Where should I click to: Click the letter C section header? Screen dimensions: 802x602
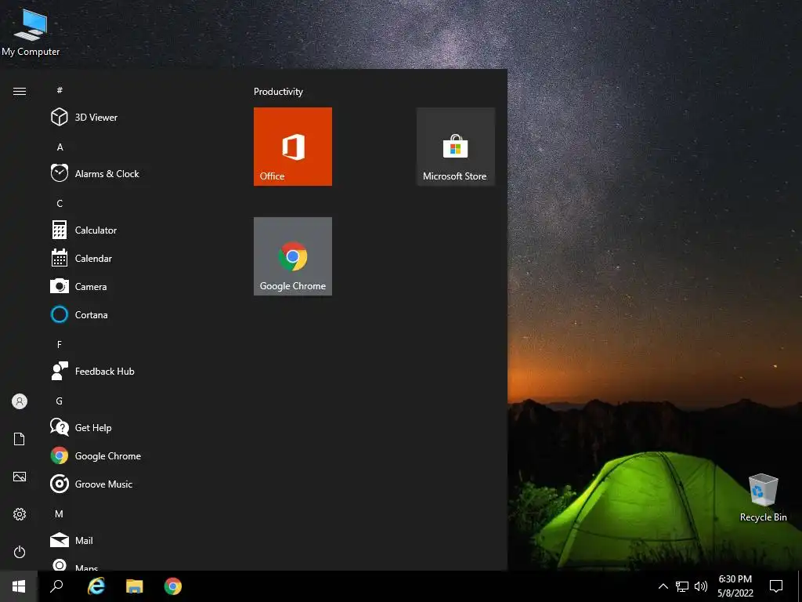(60, 203)
